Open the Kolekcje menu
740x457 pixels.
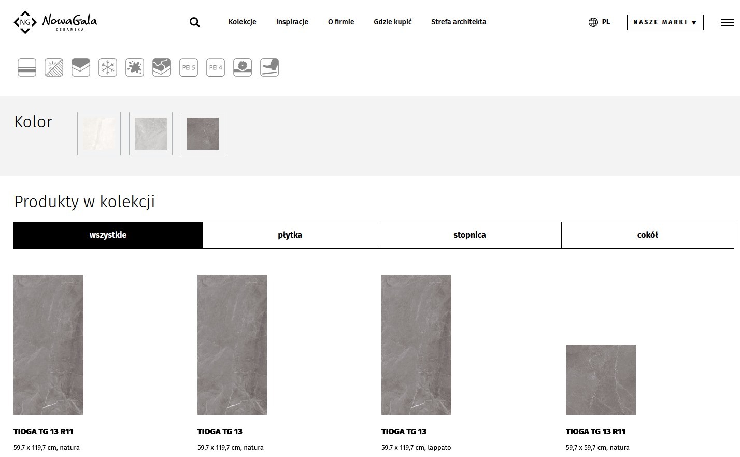click(243, 22)
